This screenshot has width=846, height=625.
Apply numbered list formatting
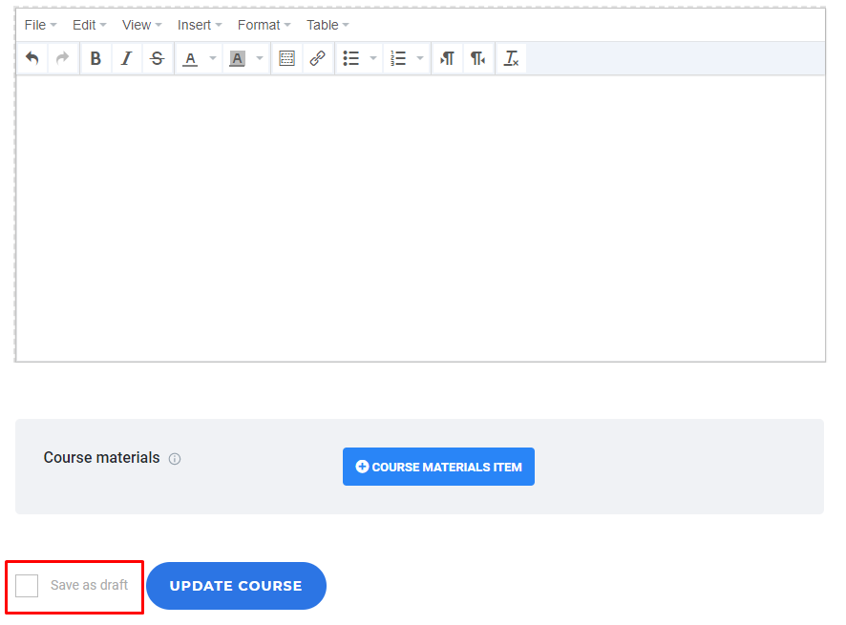click(x=398, y=58)
